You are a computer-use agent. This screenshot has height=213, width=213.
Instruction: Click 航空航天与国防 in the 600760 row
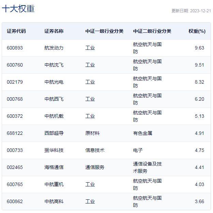tap(147, 65)
